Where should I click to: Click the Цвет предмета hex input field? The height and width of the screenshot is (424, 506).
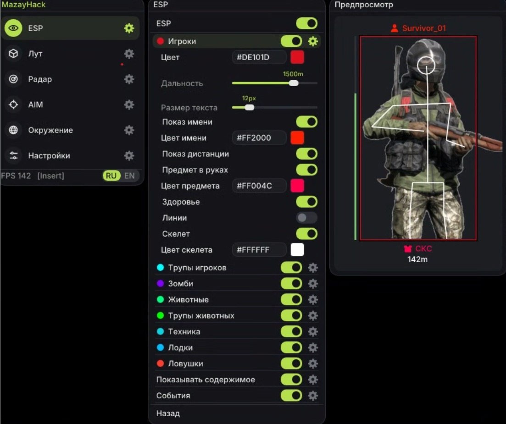point(259,186)
